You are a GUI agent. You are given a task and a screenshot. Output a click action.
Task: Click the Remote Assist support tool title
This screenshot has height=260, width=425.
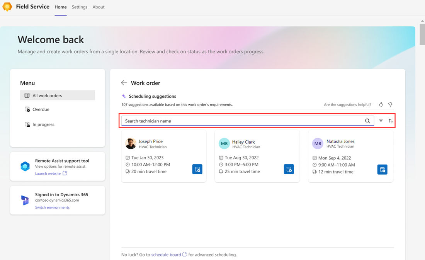[x=62, y=161]
